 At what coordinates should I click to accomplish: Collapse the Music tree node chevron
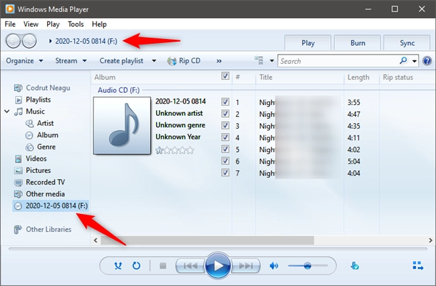[x=7, y=112]
